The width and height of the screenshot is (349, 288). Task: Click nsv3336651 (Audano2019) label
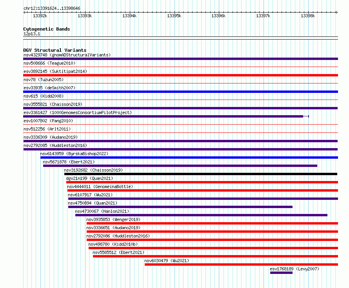[113, 228]
